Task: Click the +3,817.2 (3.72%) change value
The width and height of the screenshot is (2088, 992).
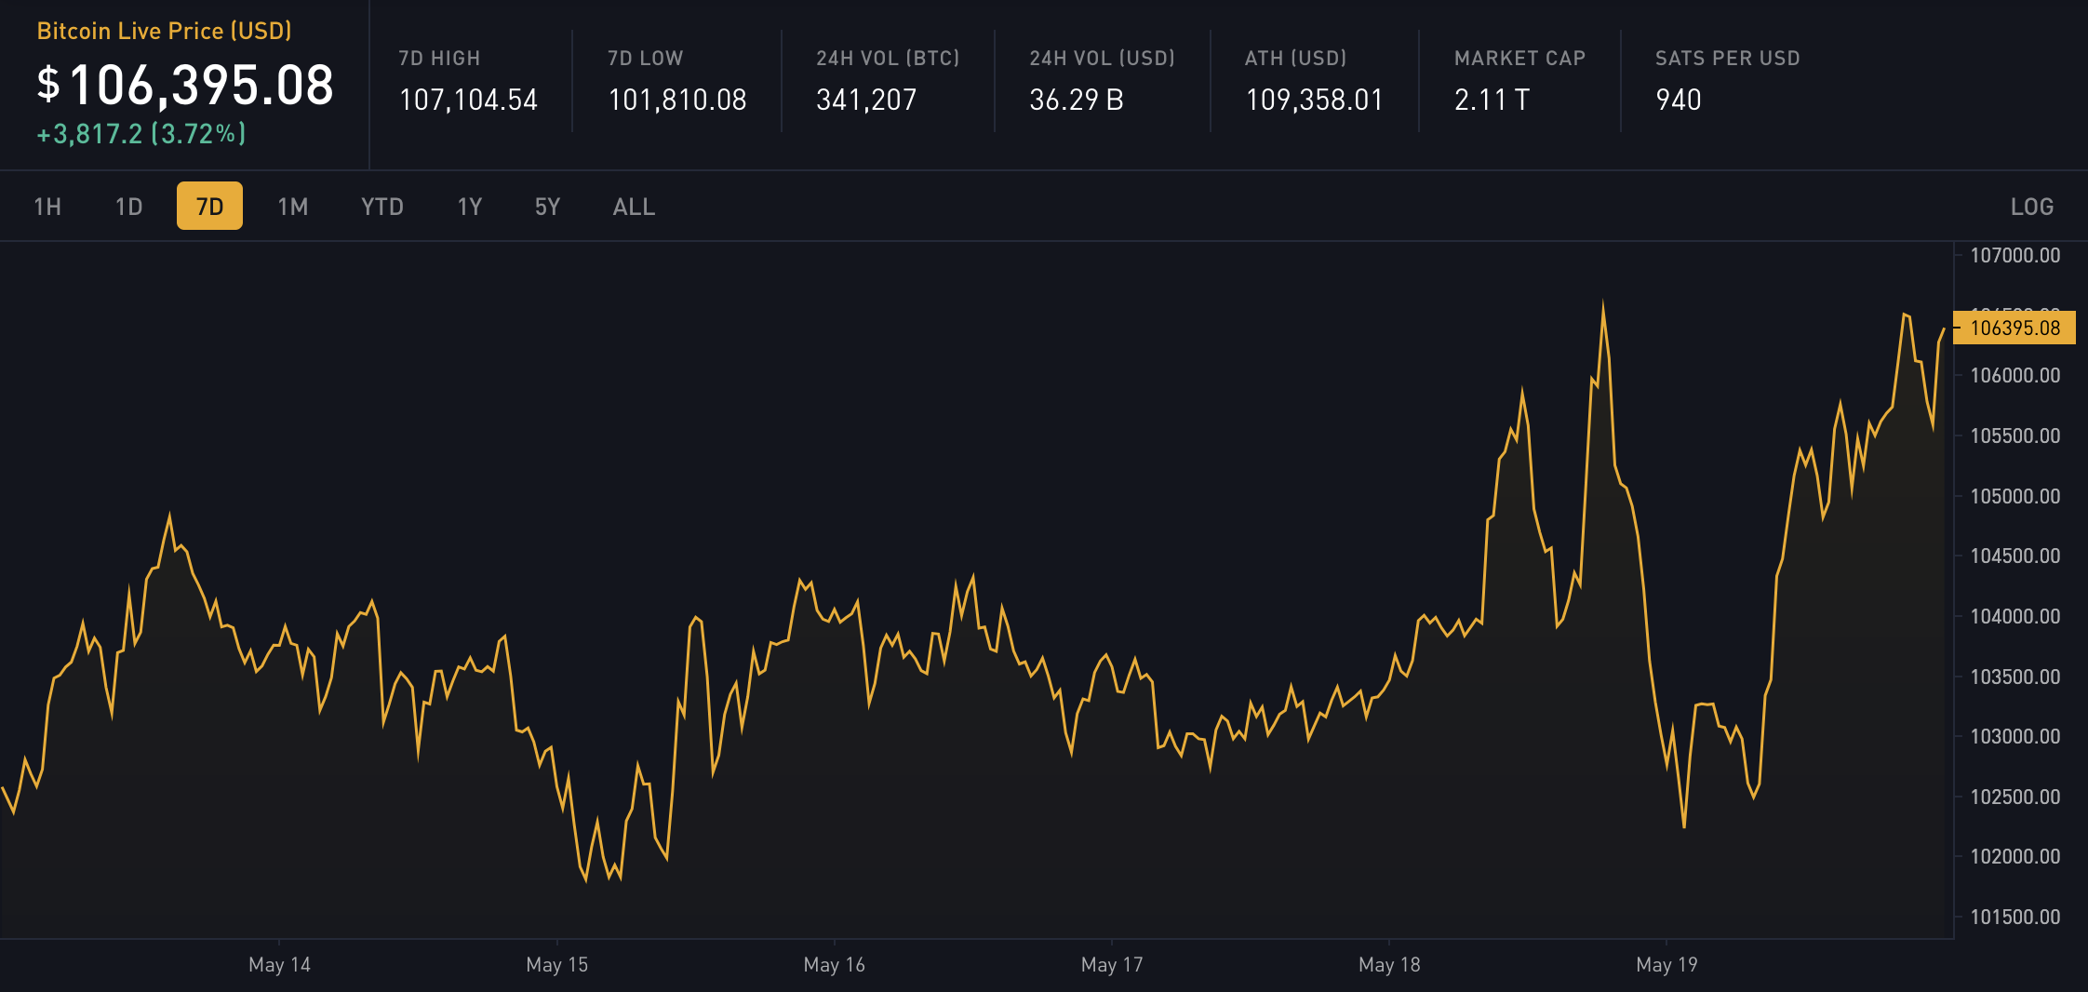Action: 141,134
